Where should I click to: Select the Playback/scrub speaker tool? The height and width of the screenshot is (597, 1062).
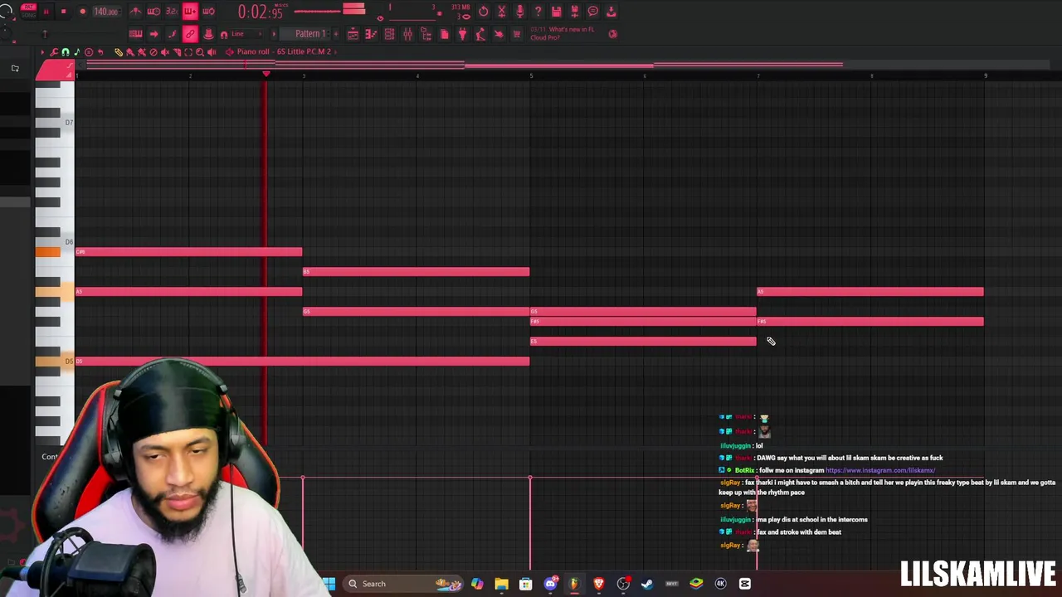click(212, 51)
